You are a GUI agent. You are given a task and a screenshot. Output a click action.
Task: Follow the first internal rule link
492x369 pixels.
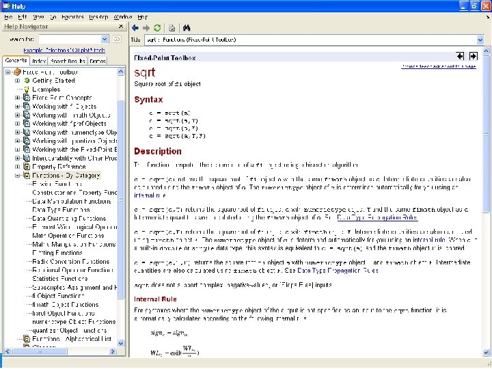click(150, 195)
